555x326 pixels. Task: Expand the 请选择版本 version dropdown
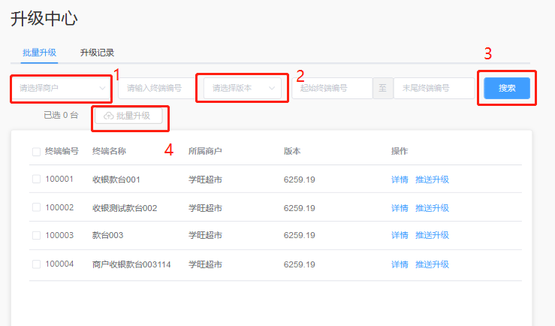[x=242, y=89]
